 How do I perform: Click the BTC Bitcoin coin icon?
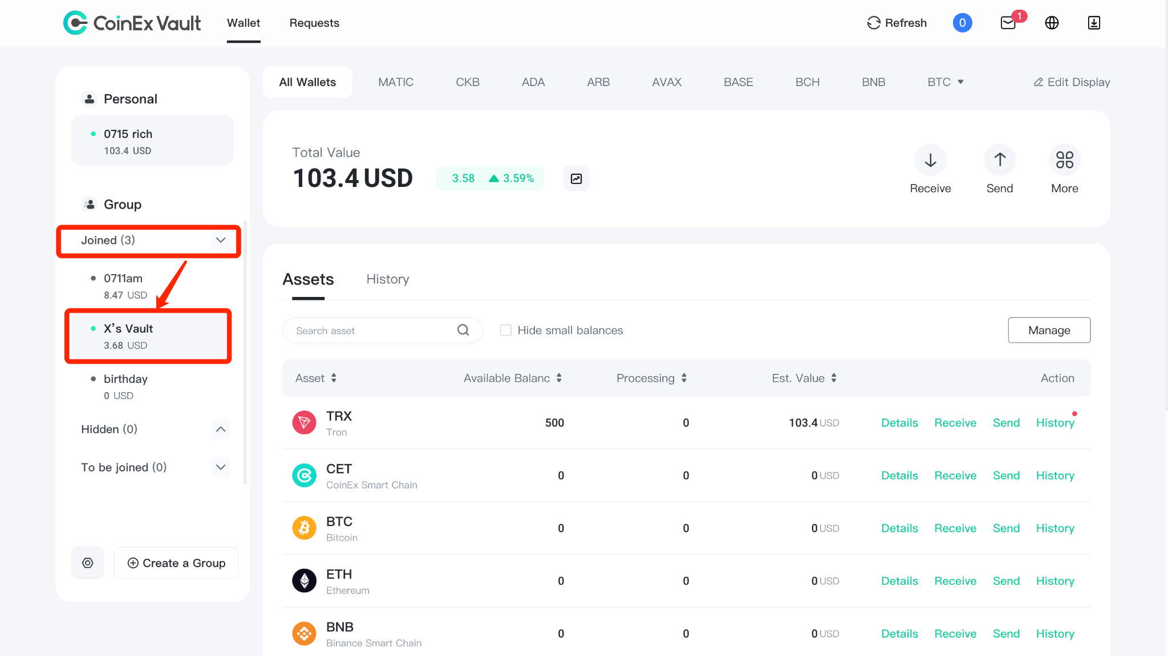click(304, 528)
